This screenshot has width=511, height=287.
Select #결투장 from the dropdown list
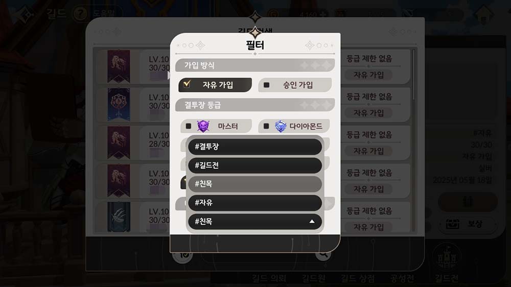255,147
